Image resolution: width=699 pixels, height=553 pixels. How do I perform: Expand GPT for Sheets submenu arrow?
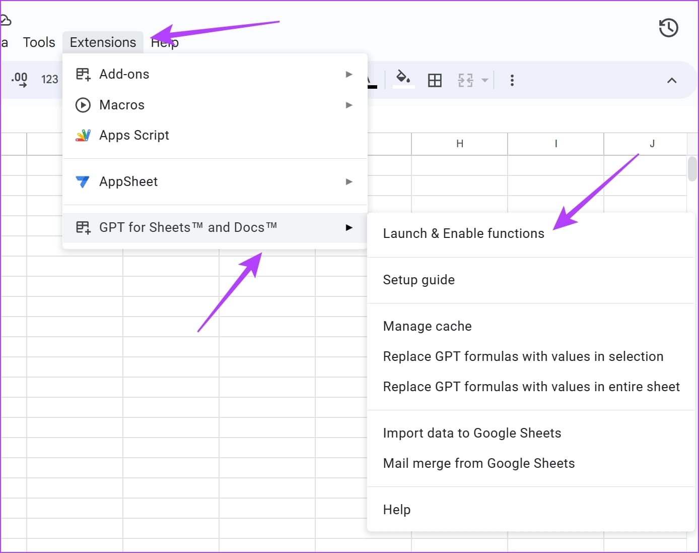point(349,227)
